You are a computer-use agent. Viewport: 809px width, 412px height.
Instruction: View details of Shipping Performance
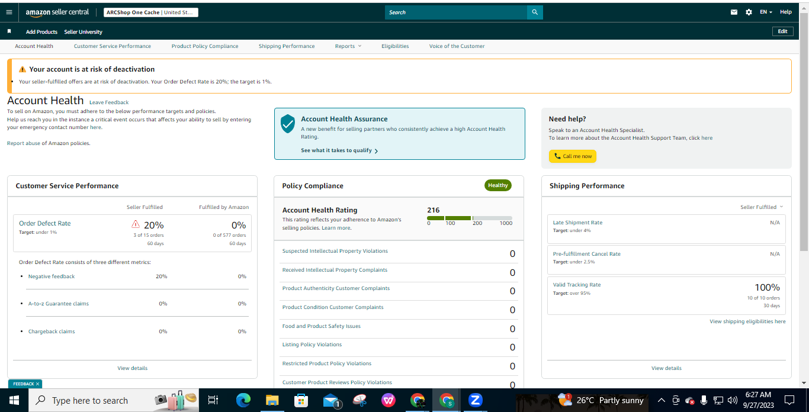pos(666,368)
